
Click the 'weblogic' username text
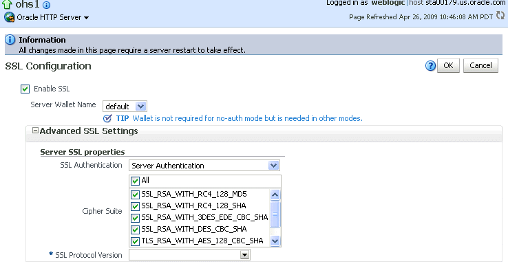388,3
